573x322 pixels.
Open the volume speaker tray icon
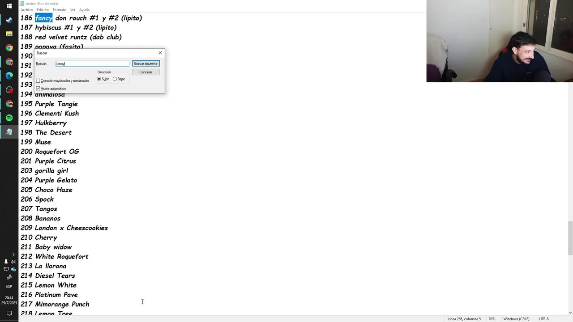click(13, 262)
